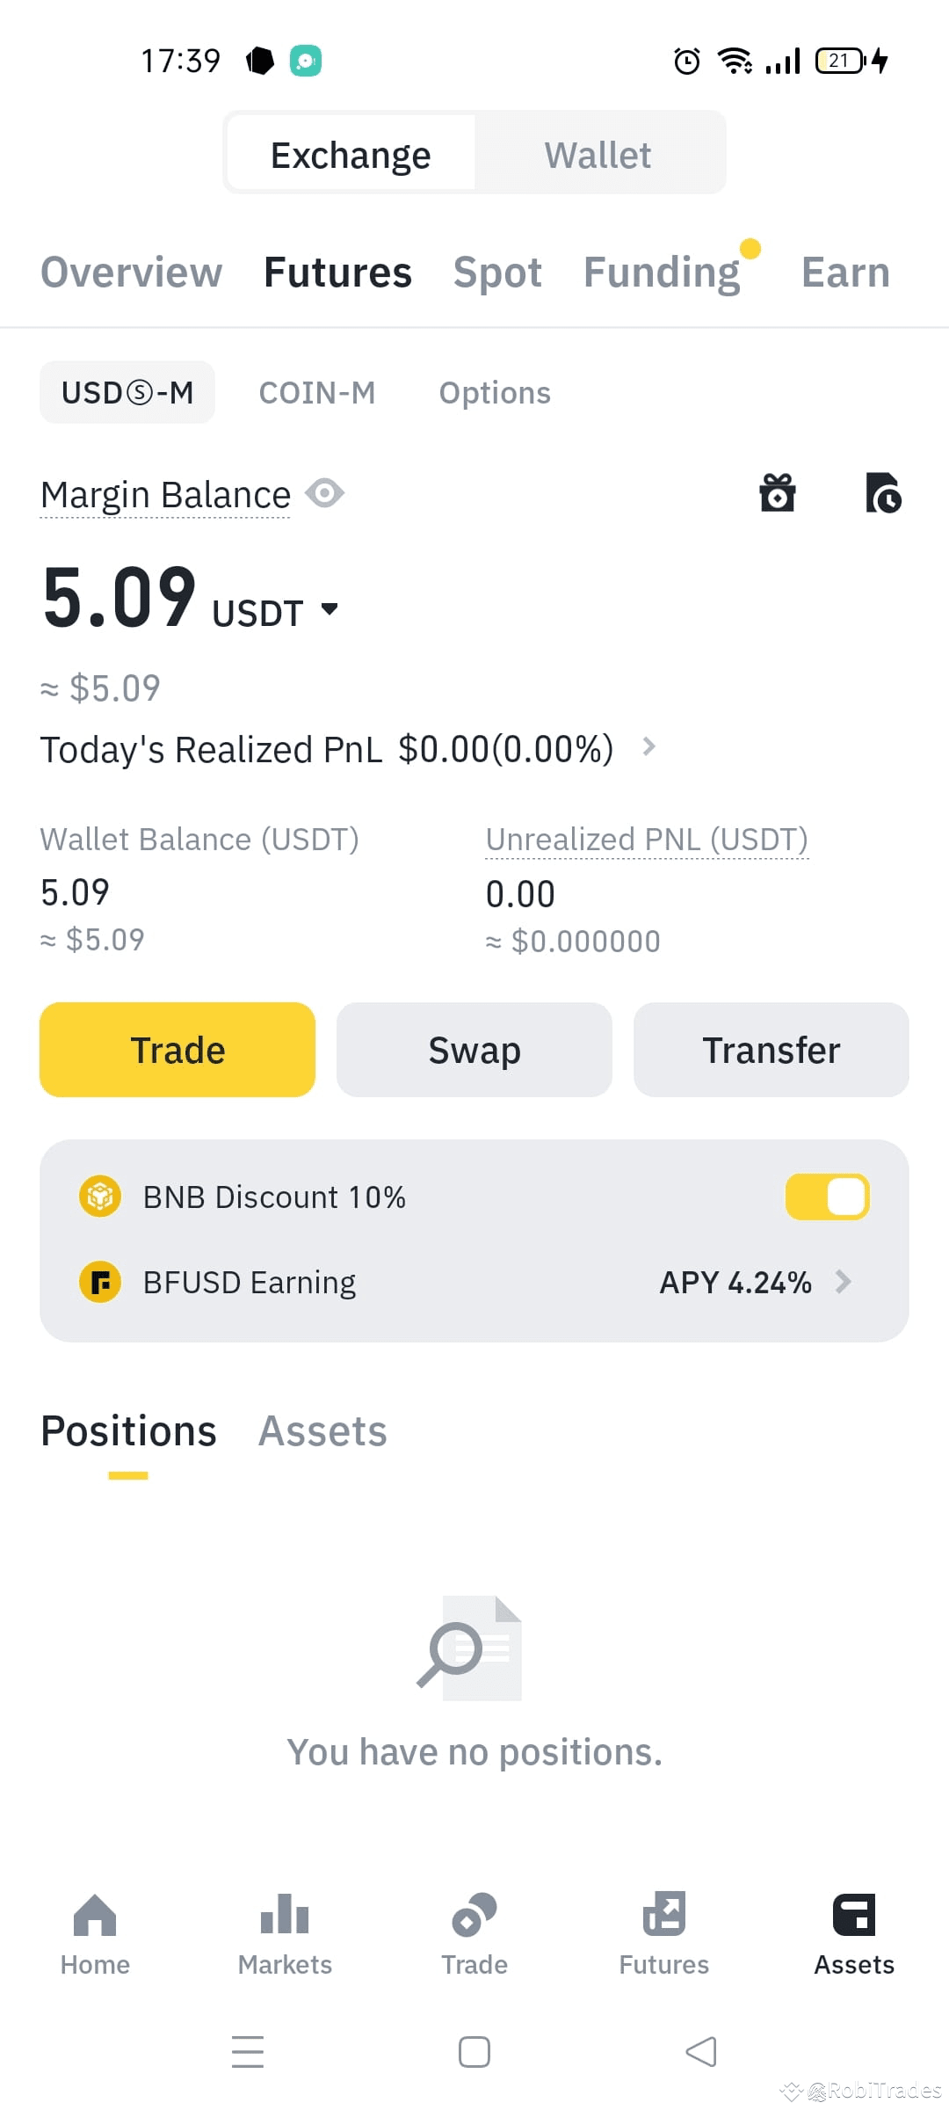949x2110 pixels.
Task: Hide the margin balance using eye icon
Action: (x=325, y=493)
